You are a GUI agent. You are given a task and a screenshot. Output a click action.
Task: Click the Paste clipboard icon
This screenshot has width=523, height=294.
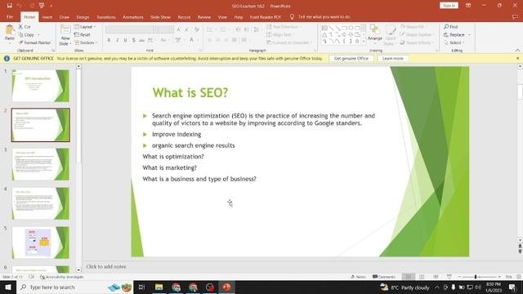pos(10,30)
